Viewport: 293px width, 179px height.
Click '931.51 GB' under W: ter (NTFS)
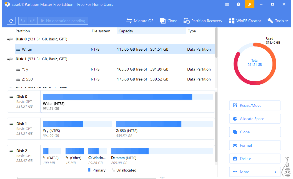51,109
